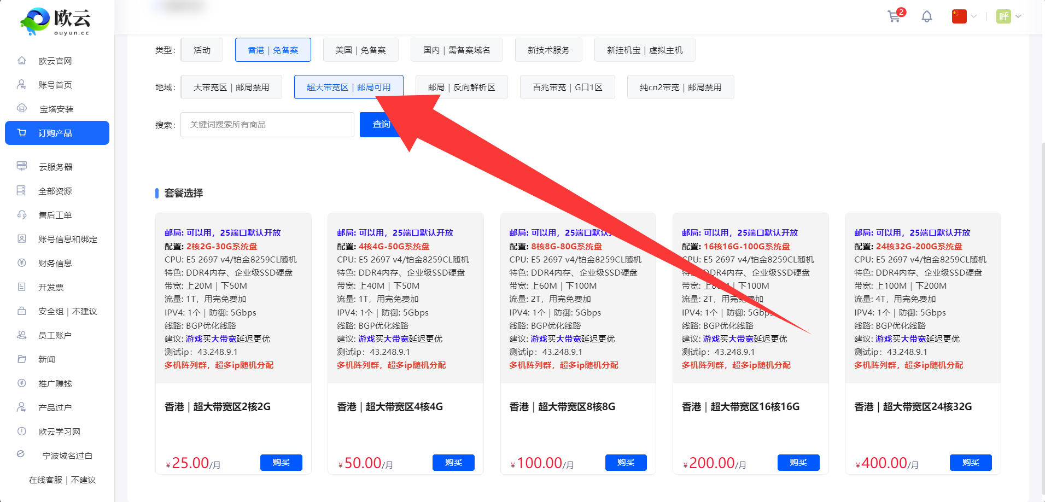Select the 美国｜免备案 type option
This screenshot has width=1045, height=502.
[x=360, y=50]
